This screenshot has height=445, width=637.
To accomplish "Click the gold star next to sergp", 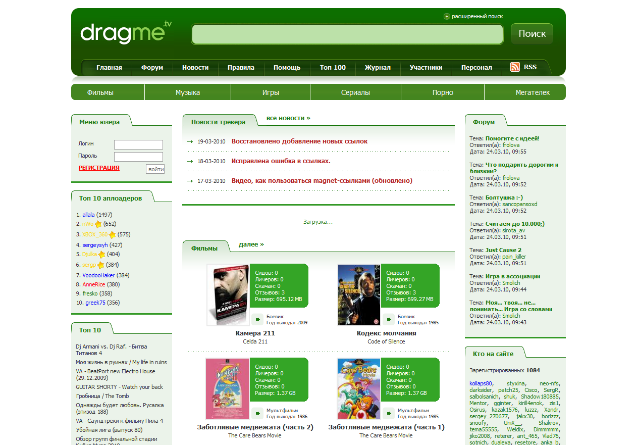I will coord(100,265).
